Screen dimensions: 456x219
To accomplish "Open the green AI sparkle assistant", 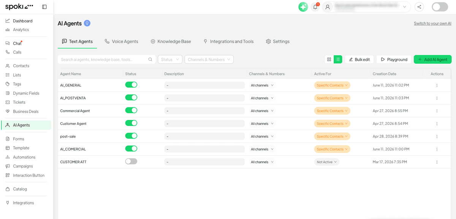I will click(303, 7).
